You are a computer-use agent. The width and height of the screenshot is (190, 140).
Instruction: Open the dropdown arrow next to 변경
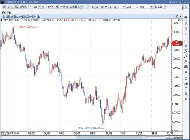pos(61,7)
